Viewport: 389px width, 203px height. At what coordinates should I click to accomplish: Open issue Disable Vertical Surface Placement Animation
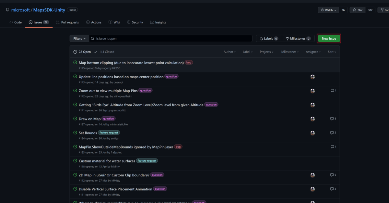pyautogui.click(x=115, y=189)
